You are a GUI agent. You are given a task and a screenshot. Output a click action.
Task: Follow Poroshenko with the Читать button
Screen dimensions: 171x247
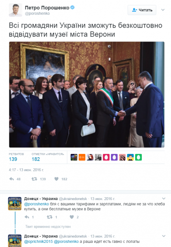click(142, 10)
